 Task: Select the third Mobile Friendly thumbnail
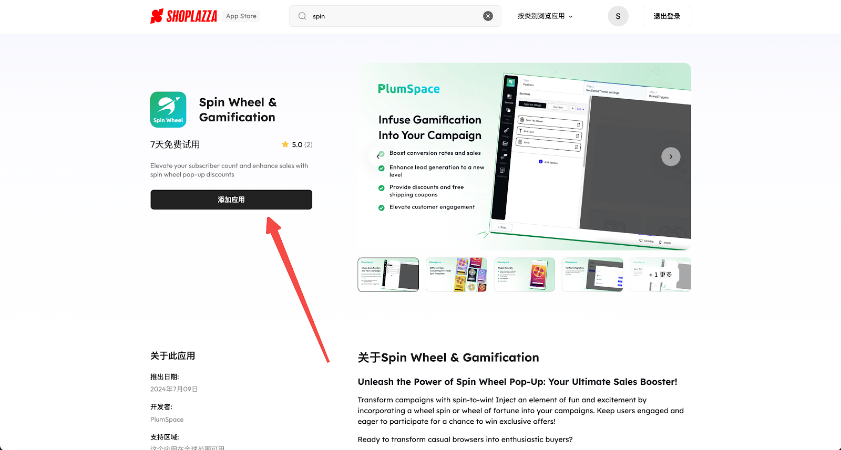tap(525, 275)
